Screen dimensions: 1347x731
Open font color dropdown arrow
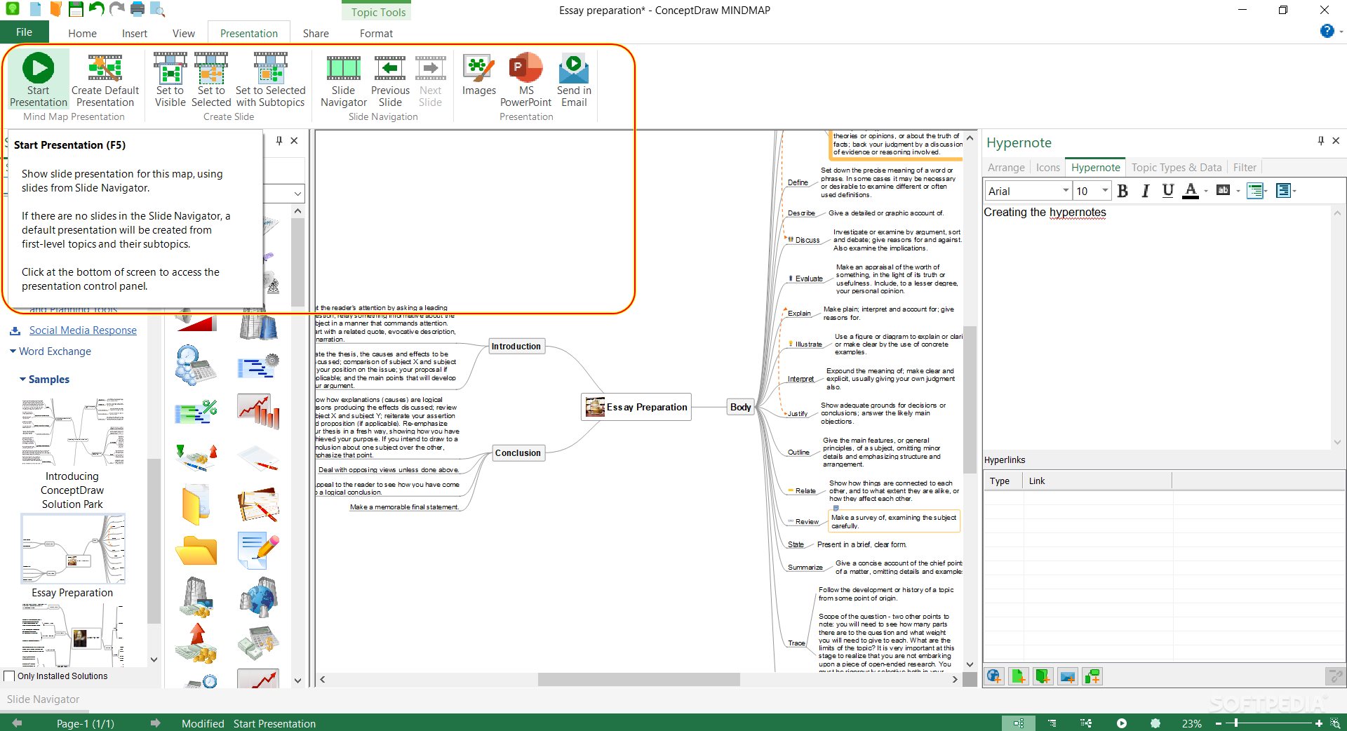coord(1206,191)
